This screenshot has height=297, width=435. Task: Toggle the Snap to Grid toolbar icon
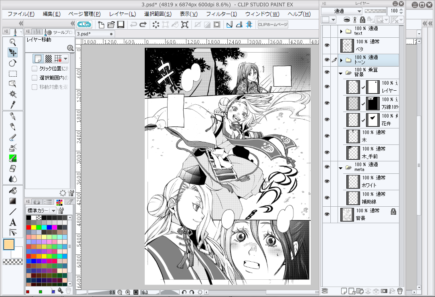pos(249,25)
